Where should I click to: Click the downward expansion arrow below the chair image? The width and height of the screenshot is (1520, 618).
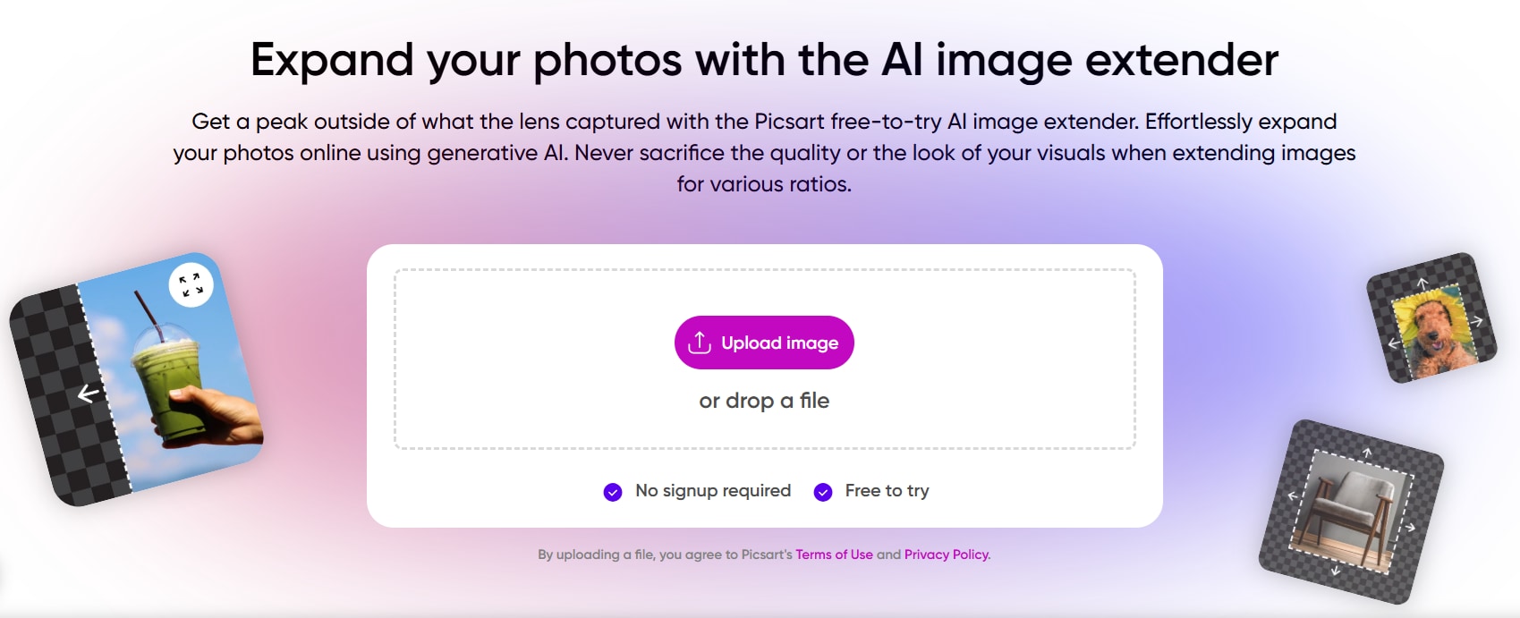[1336, 571]
